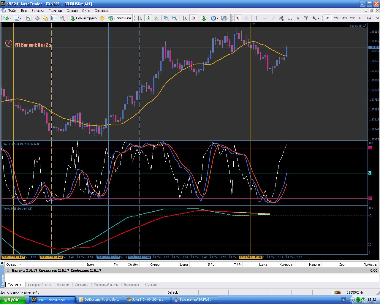
Task: Open the new chart dropdown arrow
Action: point(10,18)
